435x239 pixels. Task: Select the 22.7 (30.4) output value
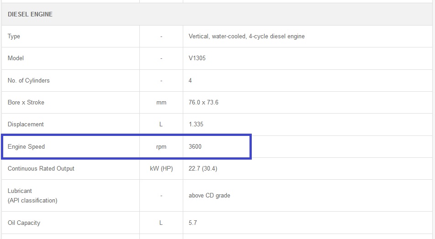[203, 168]
